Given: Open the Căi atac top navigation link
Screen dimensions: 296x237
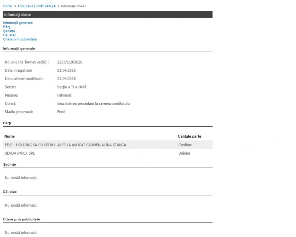Looking at the screenshot, I should pos(9,35).
